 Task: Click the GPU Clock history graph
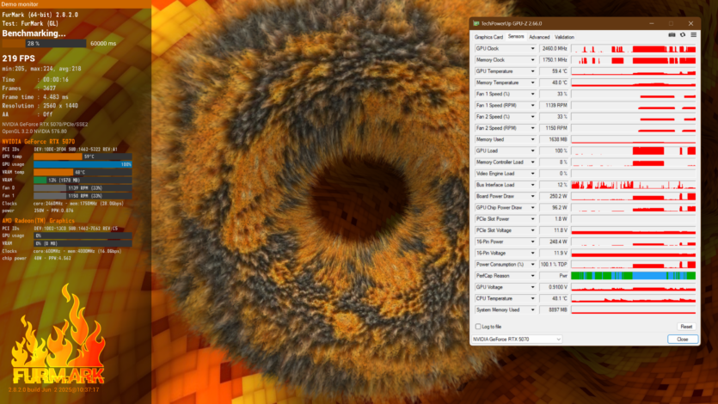pyautogui.click(x=633, y=48)
